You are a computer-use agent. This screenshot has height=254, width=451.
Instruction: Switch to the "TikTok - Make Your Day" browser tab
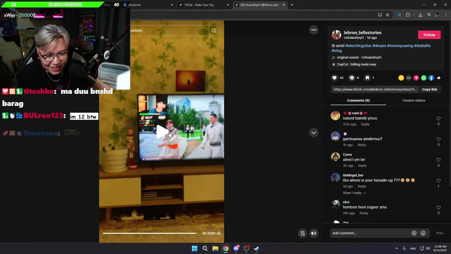(204, 5)
